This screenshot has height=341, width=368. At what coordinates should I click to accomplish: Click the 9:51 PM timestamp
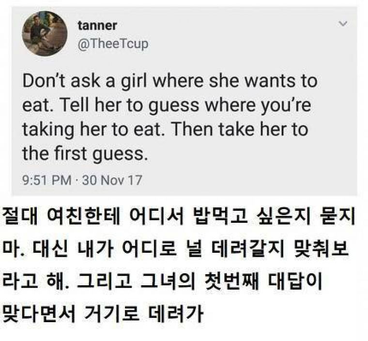(x=46, y=181)
